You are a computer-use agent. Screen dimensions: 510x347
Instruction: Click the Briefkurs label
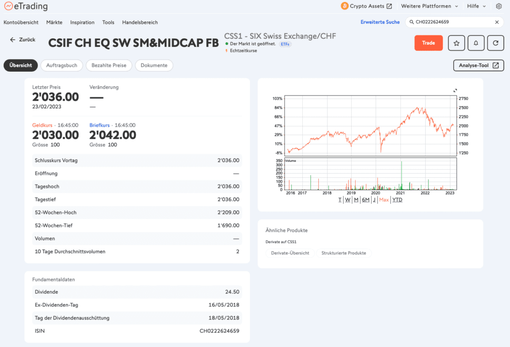pyautogui.click(x=100, y=125)
